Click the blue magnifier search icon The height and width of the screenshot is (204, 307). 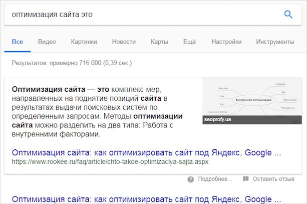(288, 15)
